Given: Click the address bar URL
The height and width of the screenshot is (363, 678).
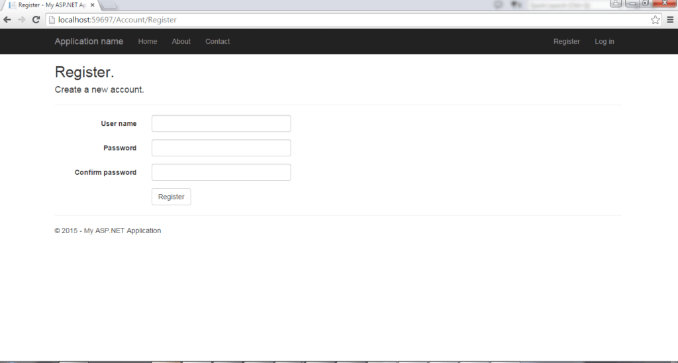Looking at the screenshot, I should [x=118, y=20].
